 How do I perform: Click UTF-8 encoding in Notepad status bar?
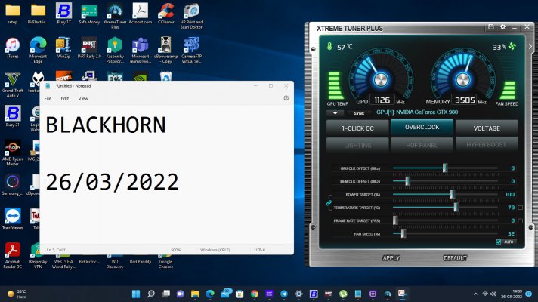click(x=259, y=250)
